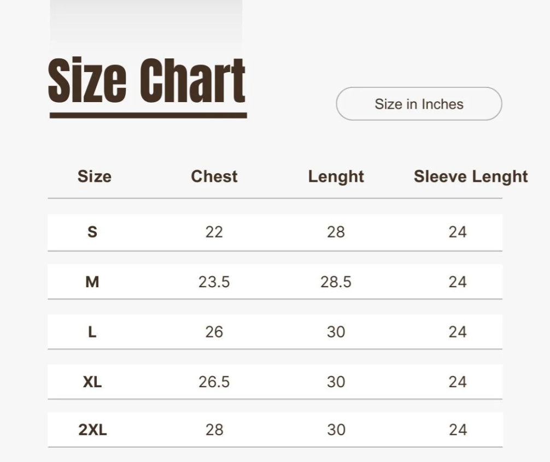The image size is (550, 462).
Task: Click length value 30 in the XL row
Action: (336, 382)
